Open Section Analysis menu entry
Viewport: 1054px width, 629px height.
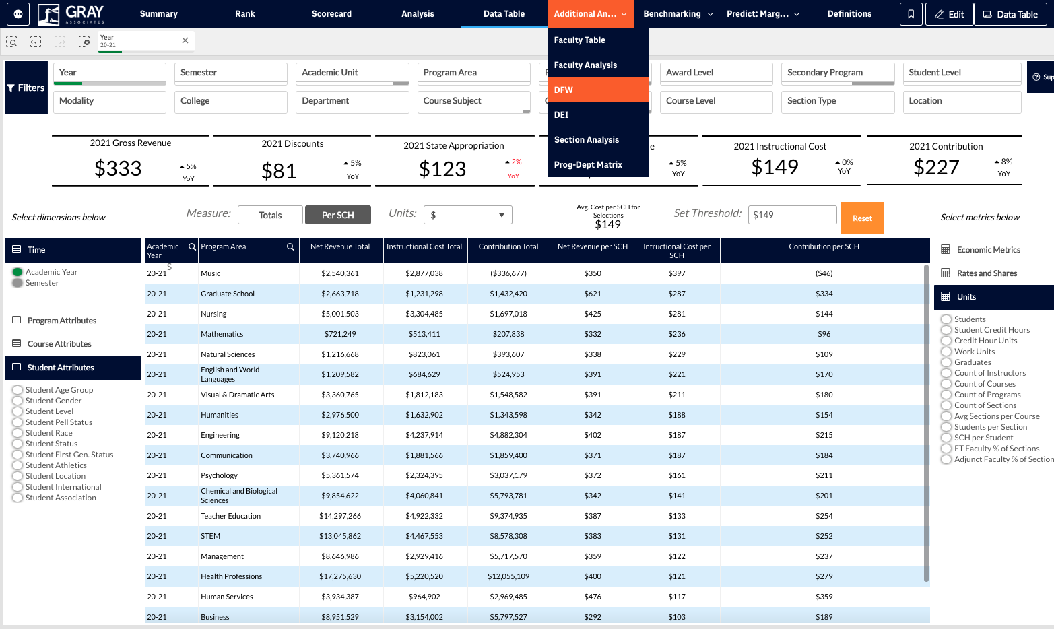click(598, 139)
